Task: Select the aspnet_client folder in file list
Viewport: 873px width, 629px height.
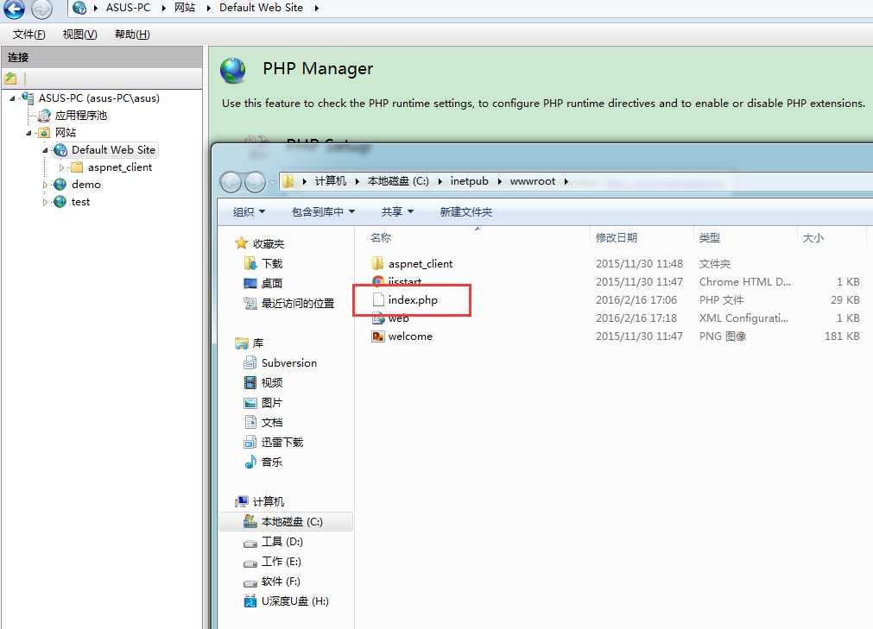Action: pyautogui.click(x=421, y=264)
